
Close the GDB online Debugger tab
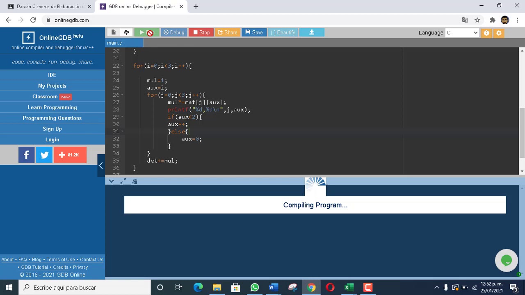tap(181, 7)
